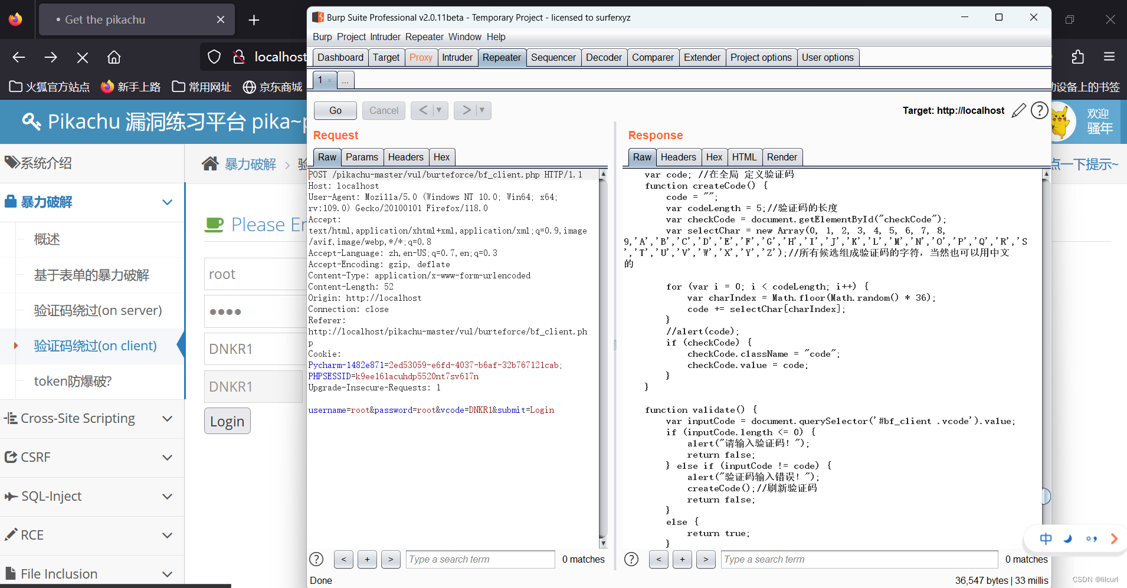Expand the RCE sidebar section
The image size is (1127, 588).
(168, 536)
